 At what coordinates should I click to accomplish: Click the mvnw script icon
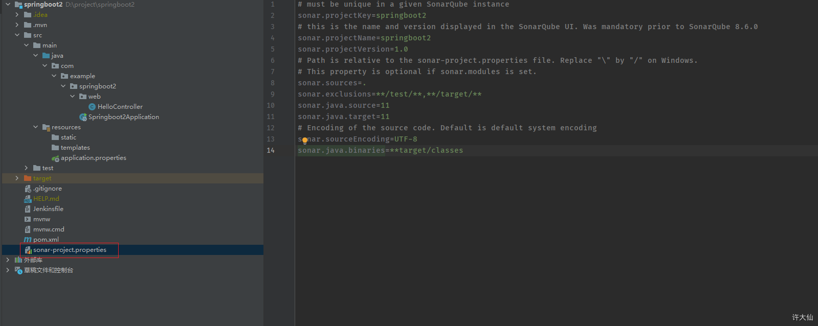click(28, 219)
